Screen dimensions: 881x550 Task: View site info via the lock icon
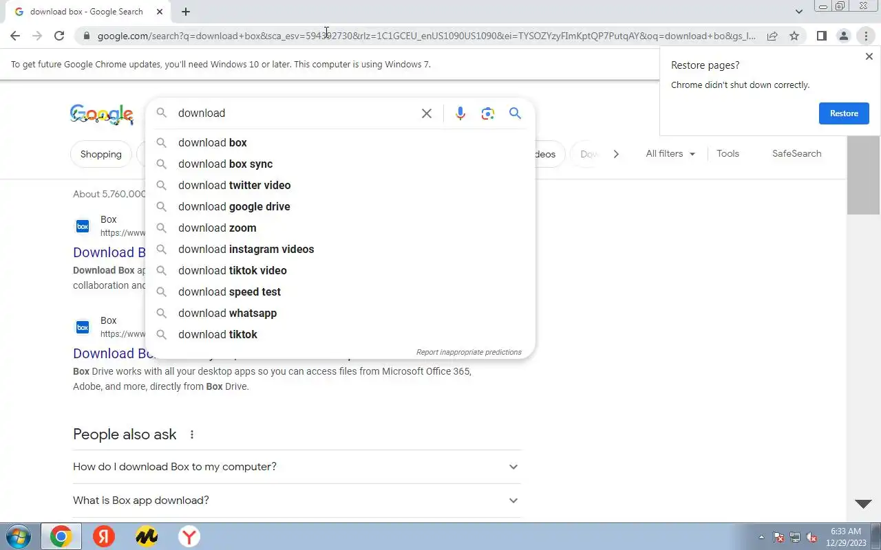point(86,36)
